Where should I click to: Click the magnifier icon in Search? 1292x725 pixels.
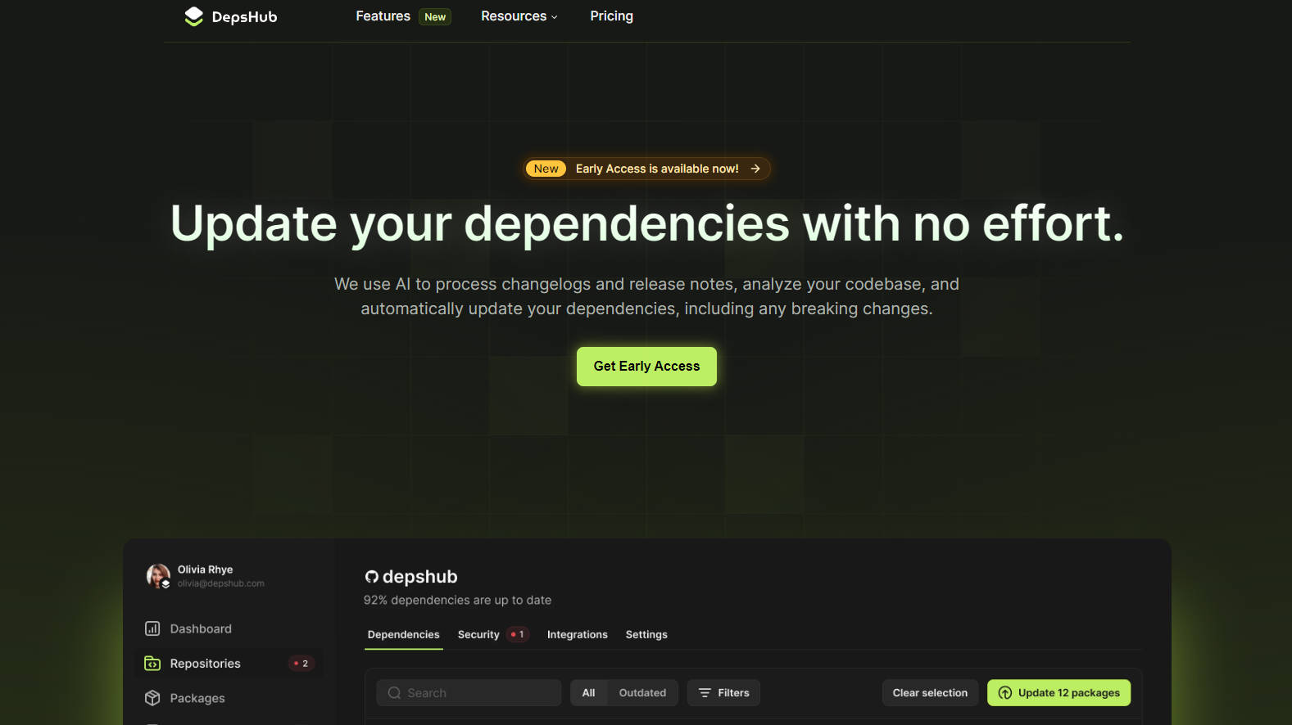pyautogui.click(x=394, y=693)
